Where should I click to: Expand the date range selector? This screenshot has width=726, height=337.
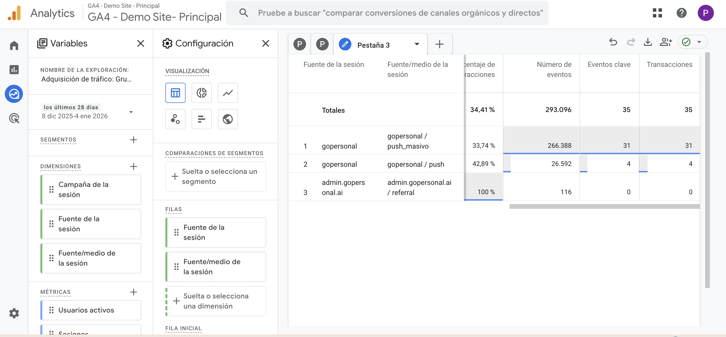click(x=131, y=112)
